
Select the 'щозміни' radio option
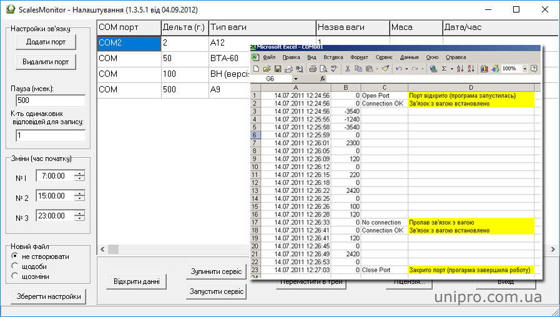(x=14, y=276)
